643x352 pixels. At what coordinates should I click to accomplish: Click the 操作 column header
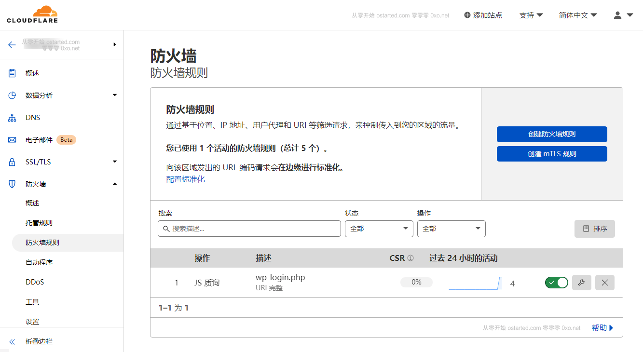(x=202, y=258)
